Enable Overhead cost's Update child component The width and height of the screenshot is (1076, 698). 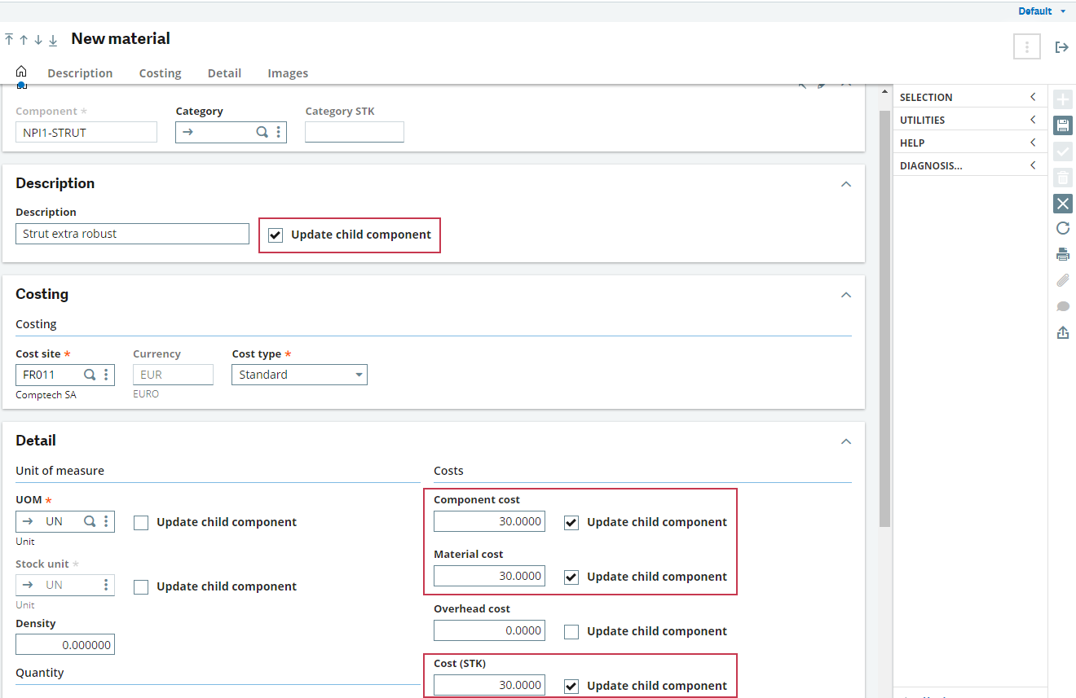(x=572, y=632)
